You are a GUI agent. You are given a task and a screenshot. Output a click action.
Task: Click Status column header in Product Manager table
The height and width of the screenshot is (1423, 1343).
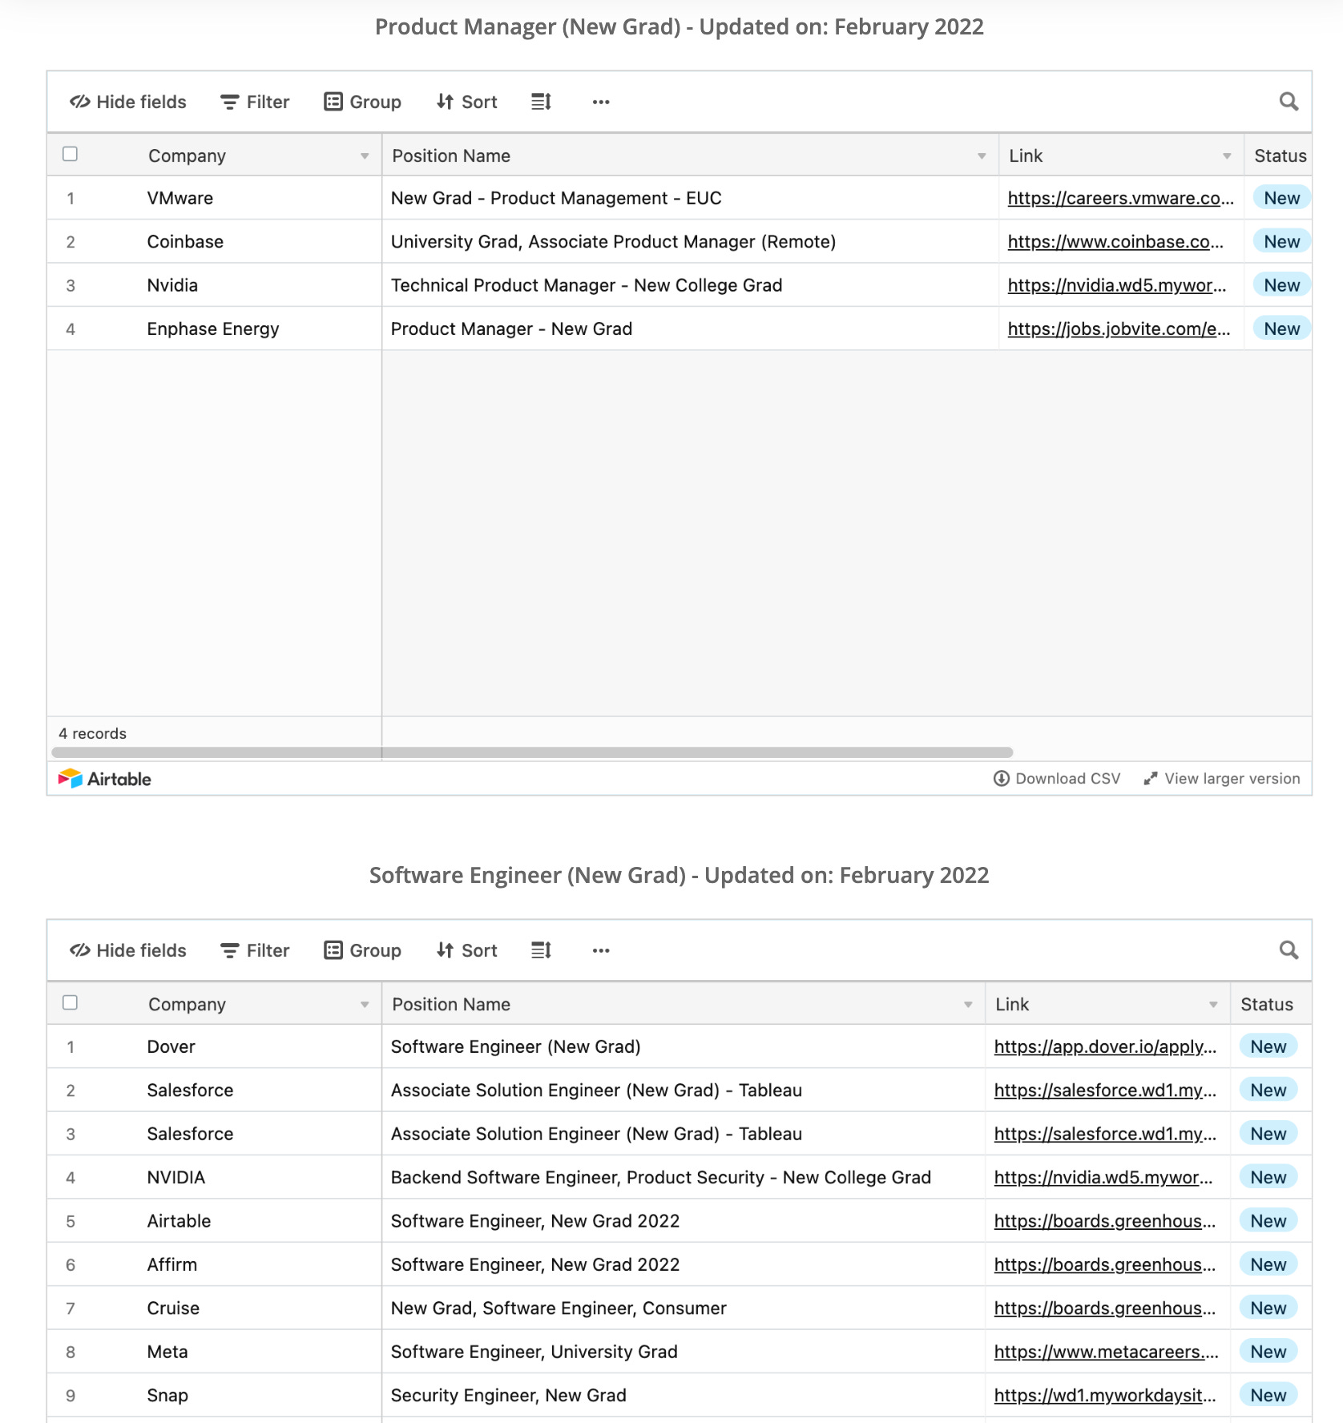point(1280,156)
